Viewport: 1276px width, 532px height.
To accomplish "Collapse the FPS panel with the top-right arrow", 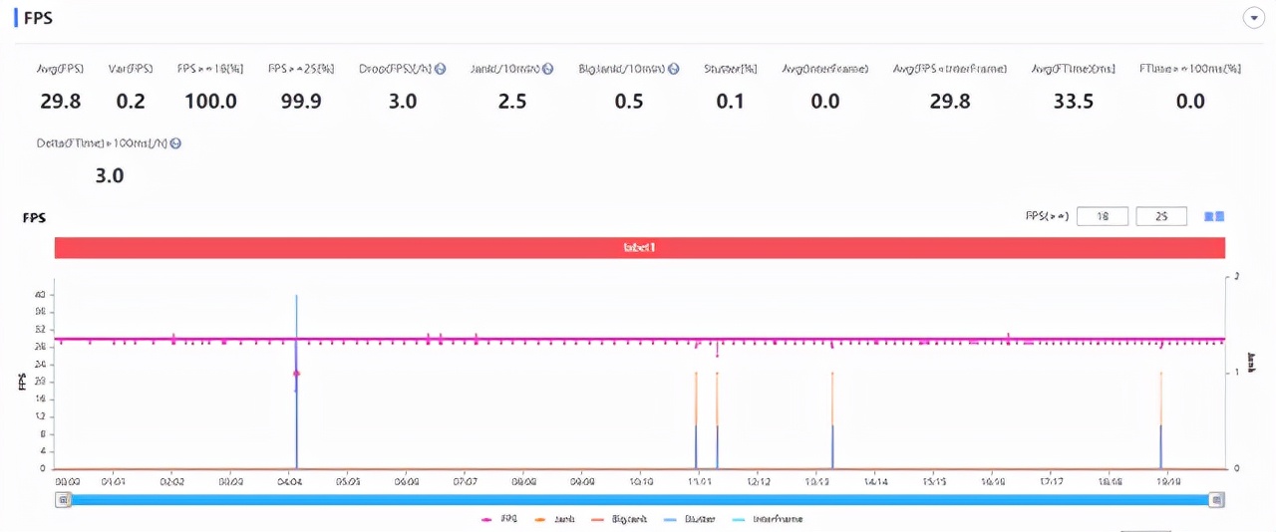I will [1253, 18].
